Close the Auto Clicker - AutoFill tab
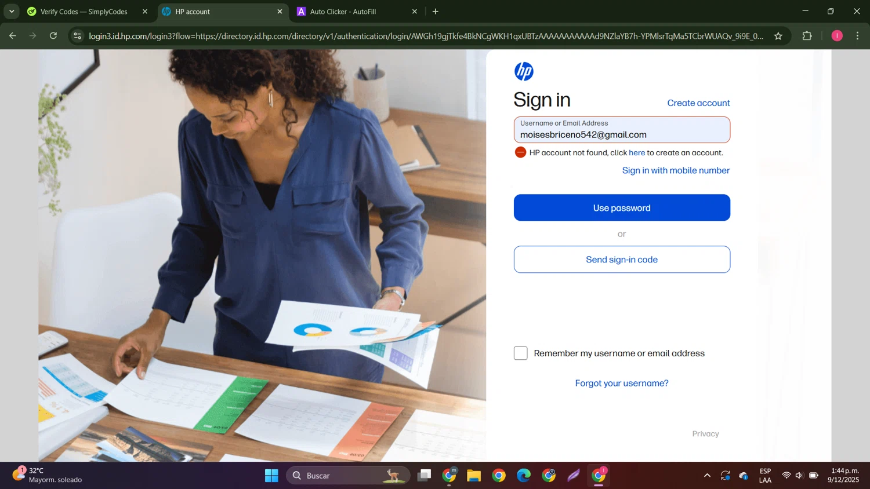 414,12
